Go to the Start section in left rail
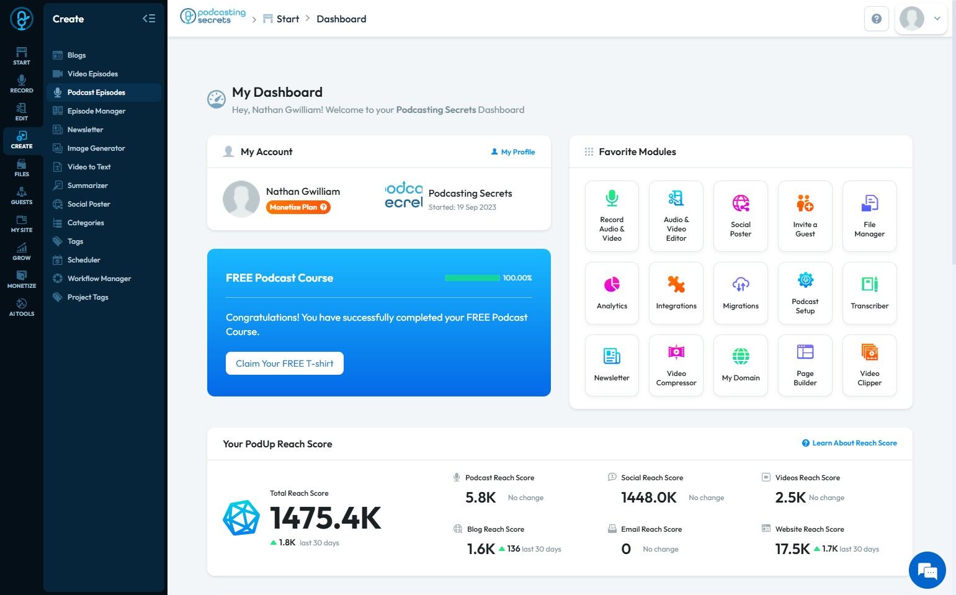The image size is (956, 595). click(22, 56)
